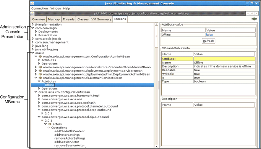Click the ConfigurationAdminMBean bean icon

coord(40,56)
